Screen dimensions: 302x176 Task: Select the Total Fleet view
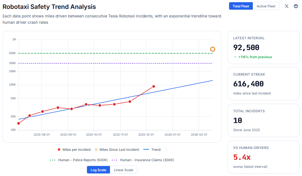pos(241,6)
